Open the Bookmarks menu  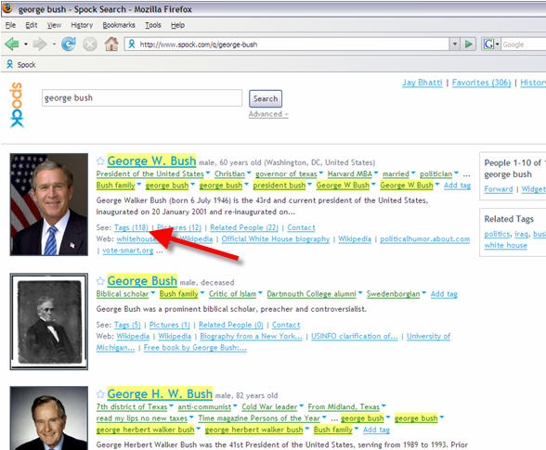pyautogui.click(x=119, y=25)
